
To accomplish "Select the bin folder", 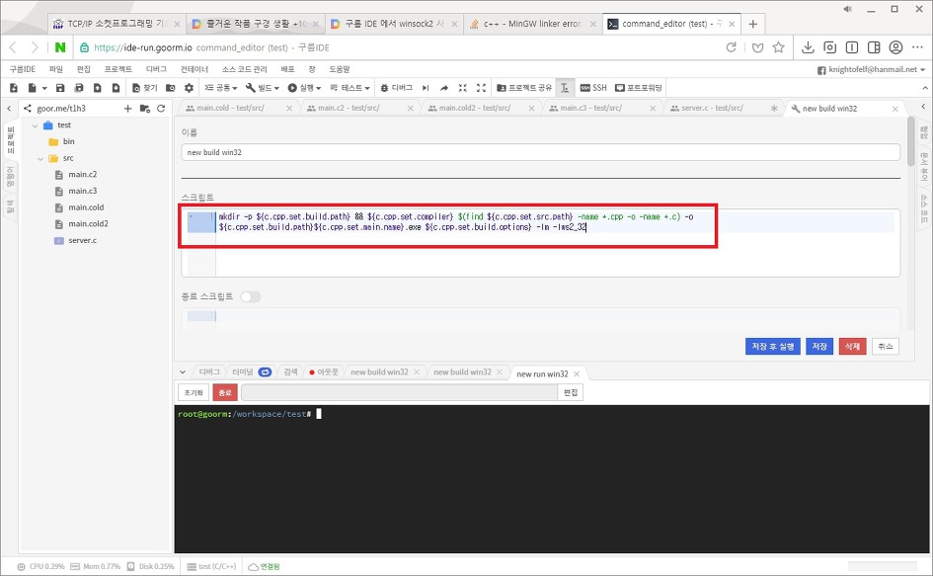I will click(x=68, y=141).
